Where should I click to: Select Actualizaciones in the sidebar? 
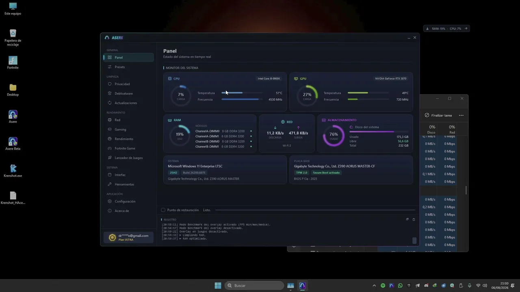click(128, 103)
